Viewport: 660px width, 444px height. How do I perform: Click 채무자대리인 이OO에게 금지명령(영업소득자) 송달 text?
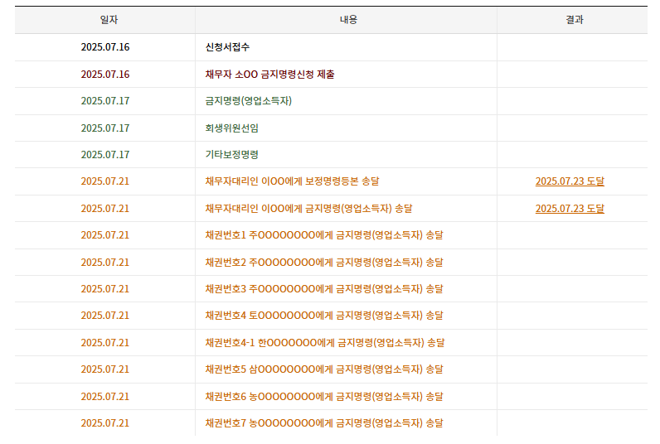309,209
